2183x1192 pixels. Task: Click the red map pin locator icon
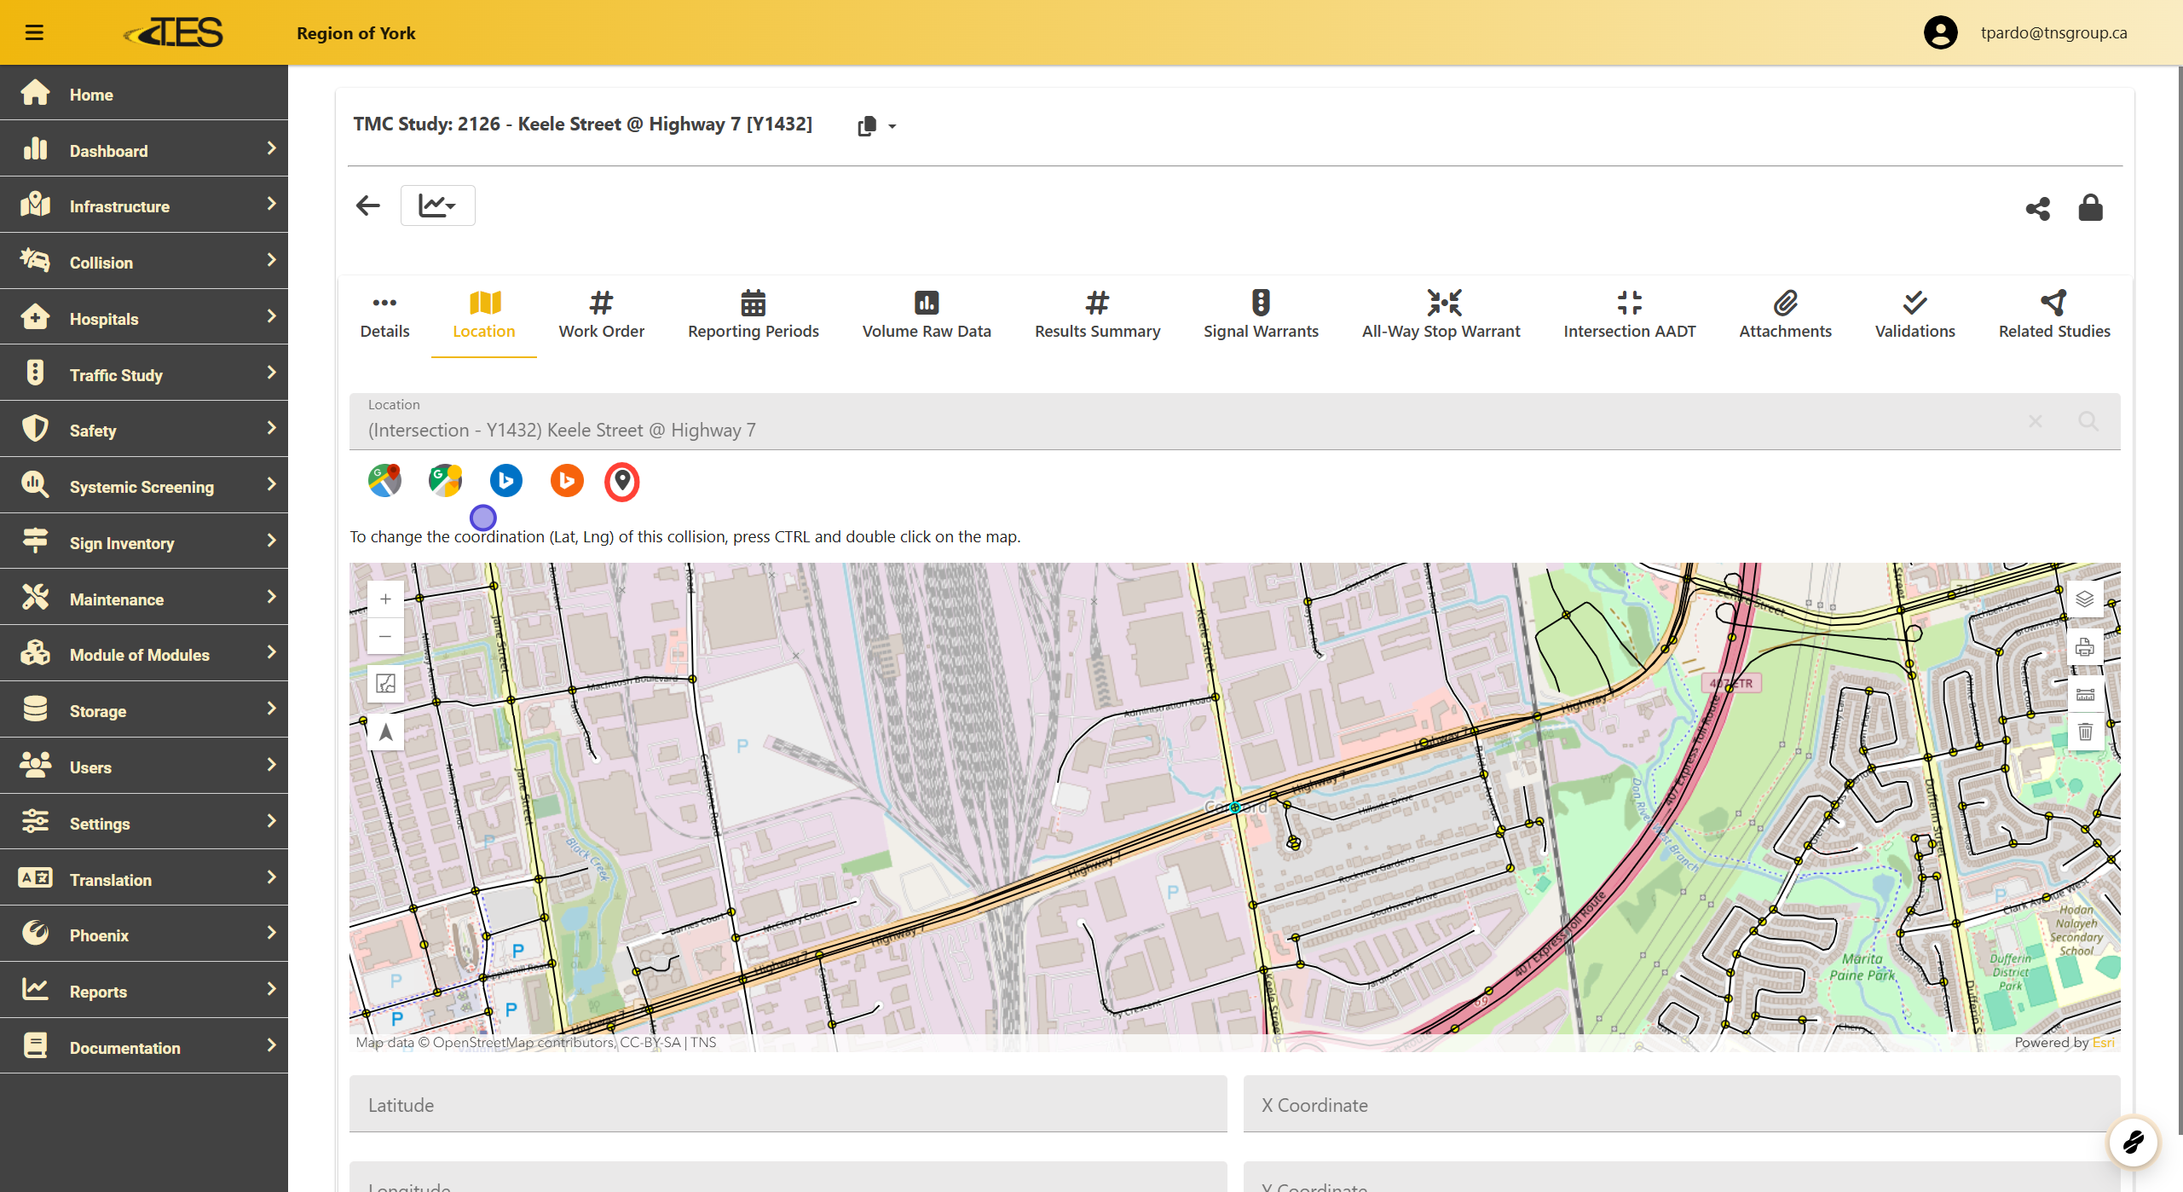click(x=621, y=482)
